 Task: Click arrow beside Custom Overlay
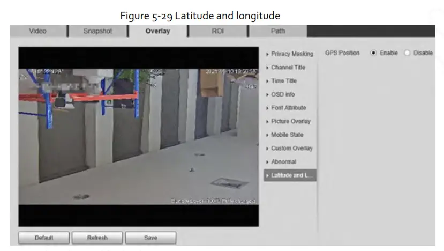pos(267,149)
